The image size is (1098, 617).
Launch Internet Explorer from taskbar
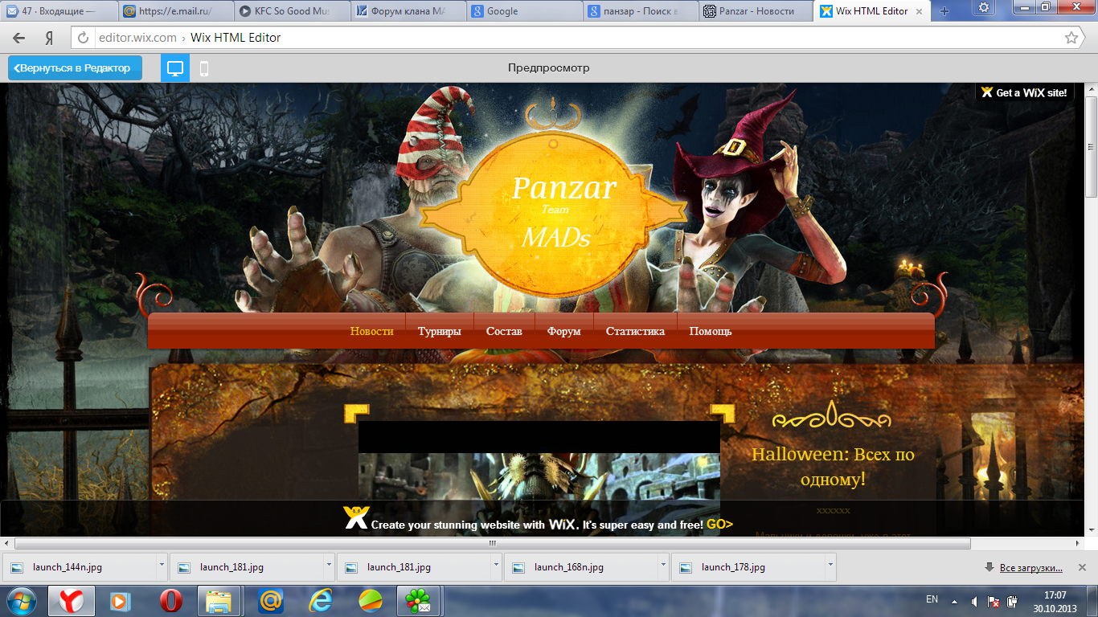321,601
